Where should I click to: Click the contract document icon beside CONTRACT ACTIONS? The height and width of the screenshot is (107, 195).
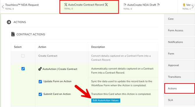click(x=13, y=34)
